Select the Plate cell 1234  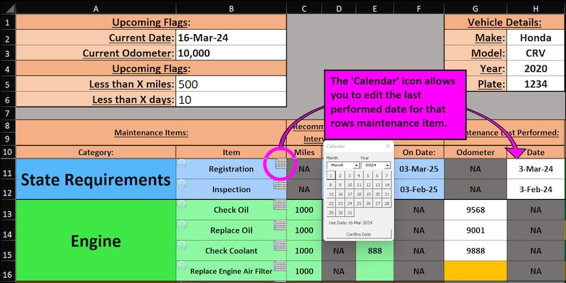pos(536,84)
